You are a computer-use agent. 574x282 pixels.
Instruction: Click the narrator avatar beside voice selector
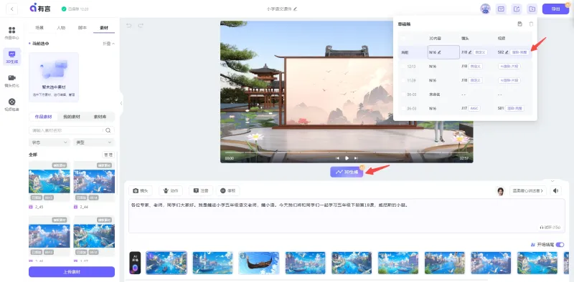[x=500, y=190]
